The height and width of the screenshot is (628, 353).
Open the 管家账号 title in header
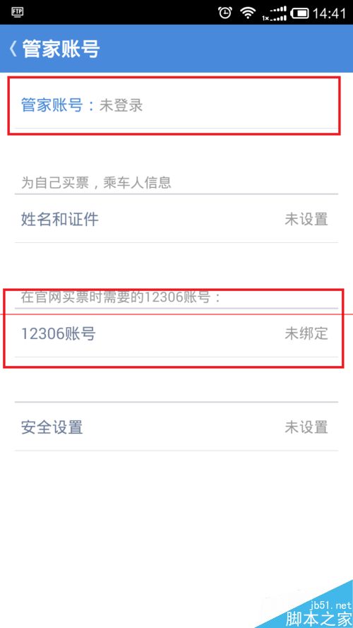coord(61,49)
